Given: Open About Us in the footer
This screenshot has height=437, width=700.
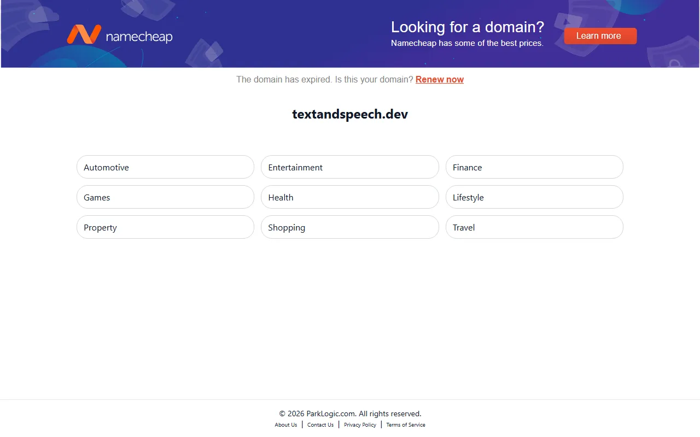Looking at the screenshot, I should click(x=286, y=425).
